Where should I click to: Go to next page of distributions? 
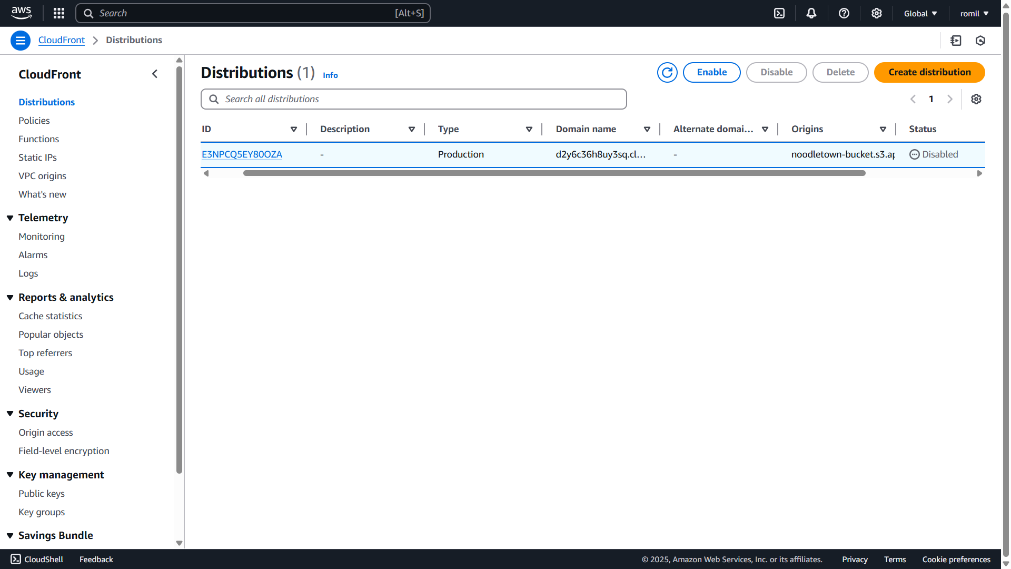coord(950,99)
